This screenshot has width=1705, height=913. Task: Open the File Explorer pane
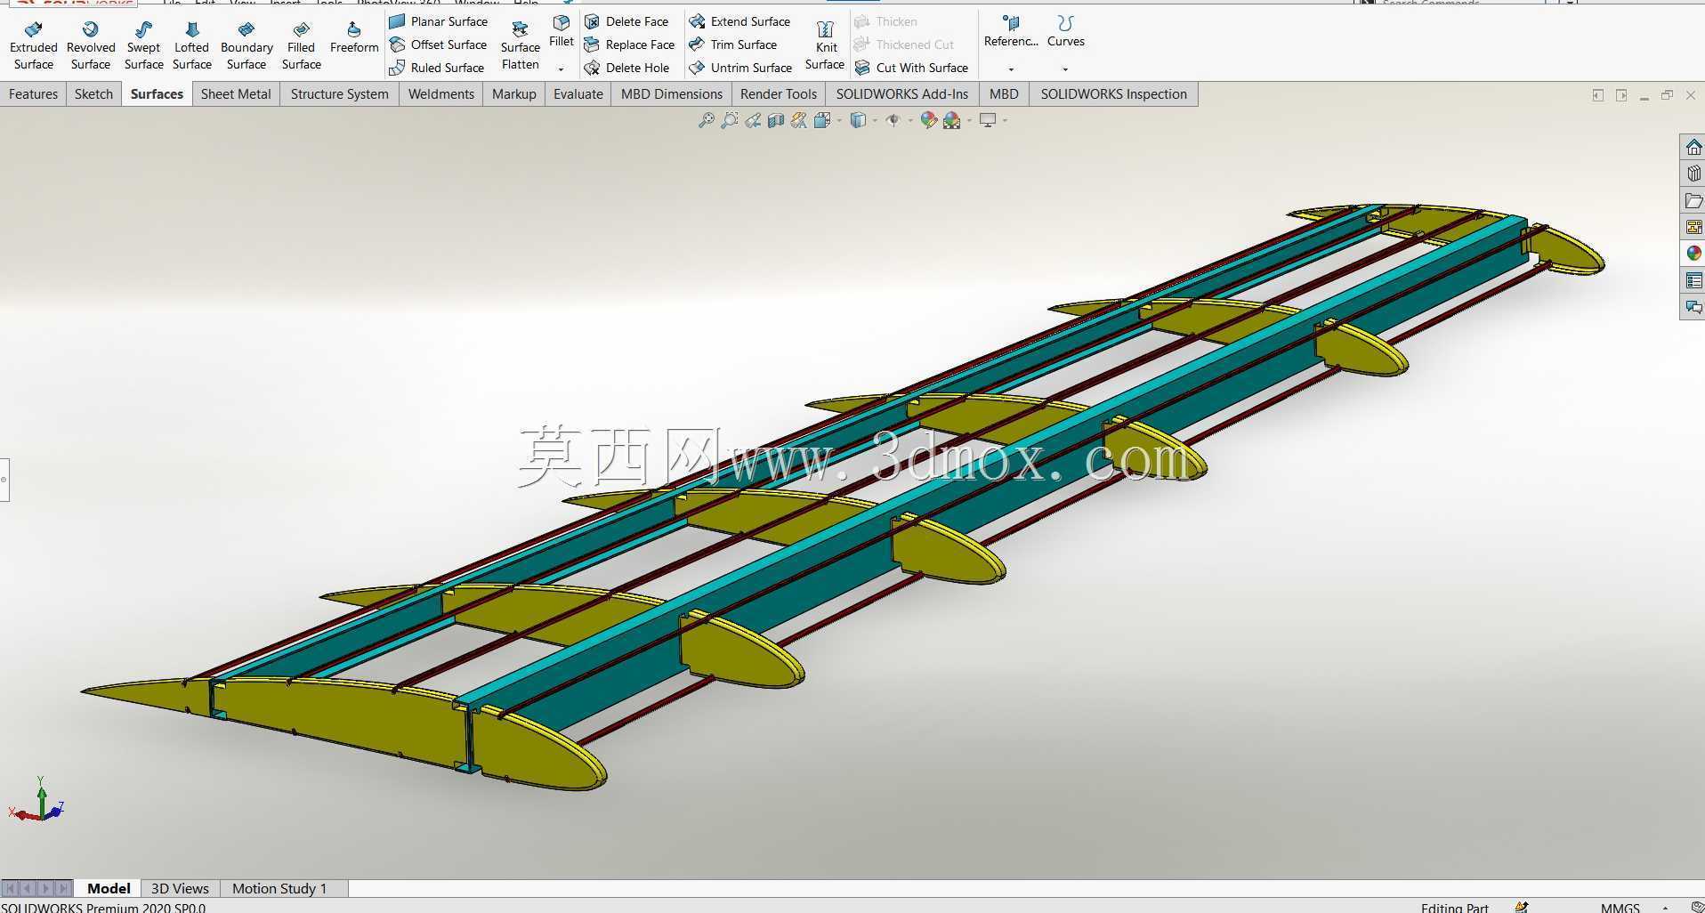pos(1693,200)
